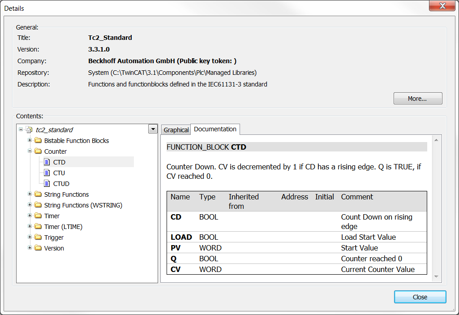459x315 pixels.
Task: Select the Documentation tab
Action: click(x=215, y=129)
